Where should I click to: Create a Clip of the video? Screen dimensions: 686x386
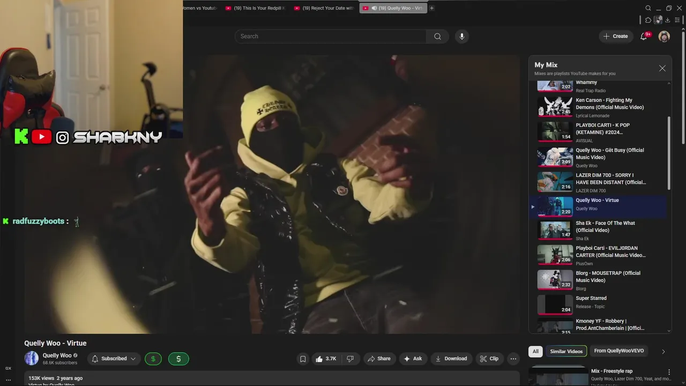tap(489, 359)
